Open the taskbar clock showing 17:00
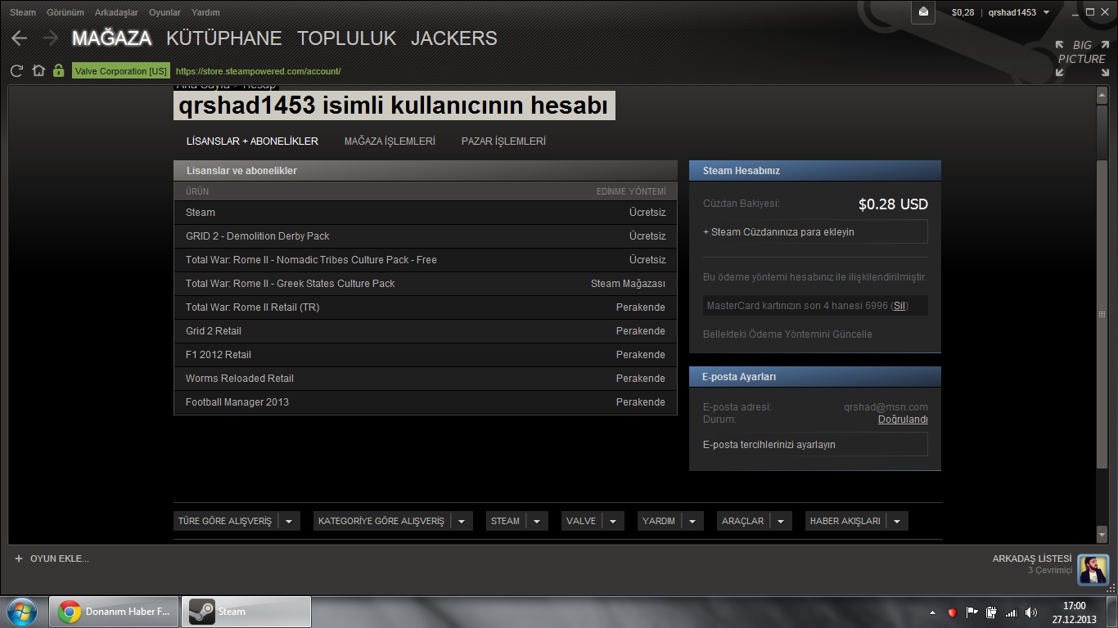Image resolution: width=1118 pixels, height=628 pixels. (x=1074, y=612)
